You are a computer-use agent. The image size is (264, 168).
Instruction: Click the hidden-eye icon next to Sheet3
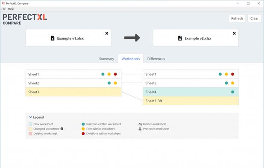click(x=160, y=101)
